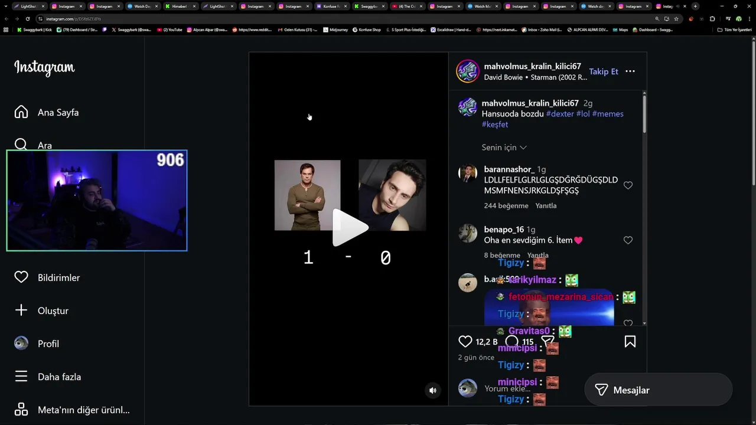This screenshot has height=425, width=756.
Task: Expand the Senin için comment sorting dropdown
Action: click(x=504, y=148)
